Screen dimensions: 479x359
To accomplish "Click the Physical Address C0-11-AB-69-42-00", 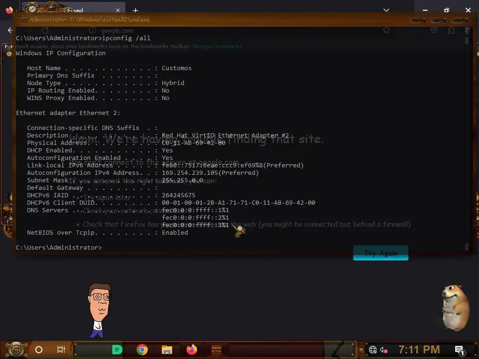I will (x=193, y=143).
